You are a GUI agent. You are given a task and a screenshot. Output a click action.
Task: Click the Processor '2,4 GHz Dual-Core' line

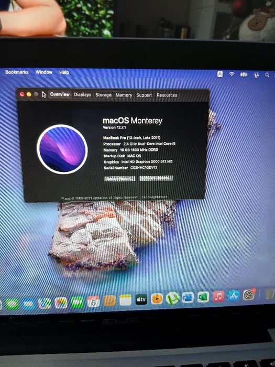pyautogui.click(x=139, y=144)
